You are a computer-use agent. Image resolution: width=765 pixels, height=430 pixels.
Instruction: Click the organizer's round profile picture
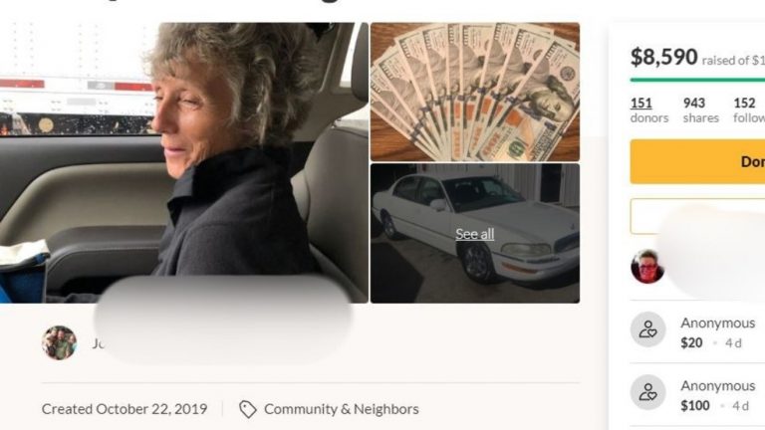pos(59,342)
